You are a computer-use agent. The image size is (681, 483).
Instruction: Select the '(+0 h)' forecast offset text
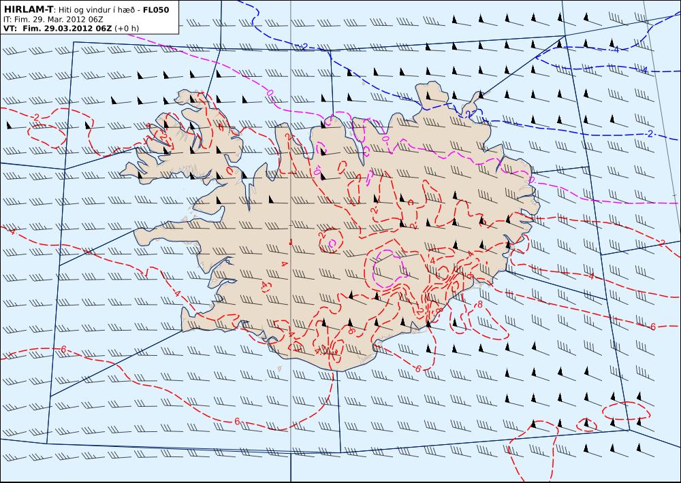(x=127, y=29)
